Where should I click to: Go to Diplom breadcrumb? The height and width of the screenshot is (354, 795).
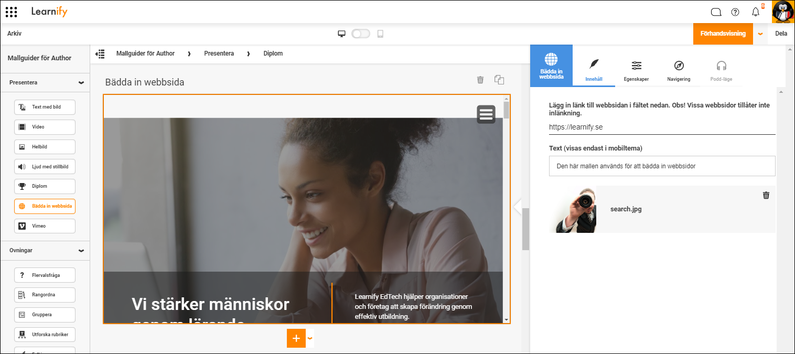[273, 53]
